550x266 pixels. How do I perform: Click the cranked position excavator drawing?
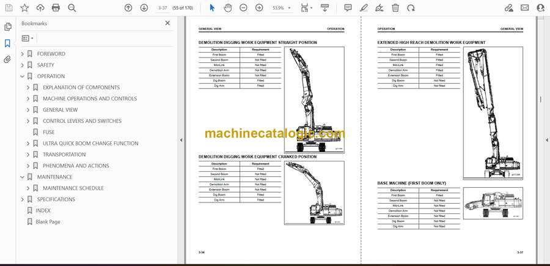pos(314,193)
